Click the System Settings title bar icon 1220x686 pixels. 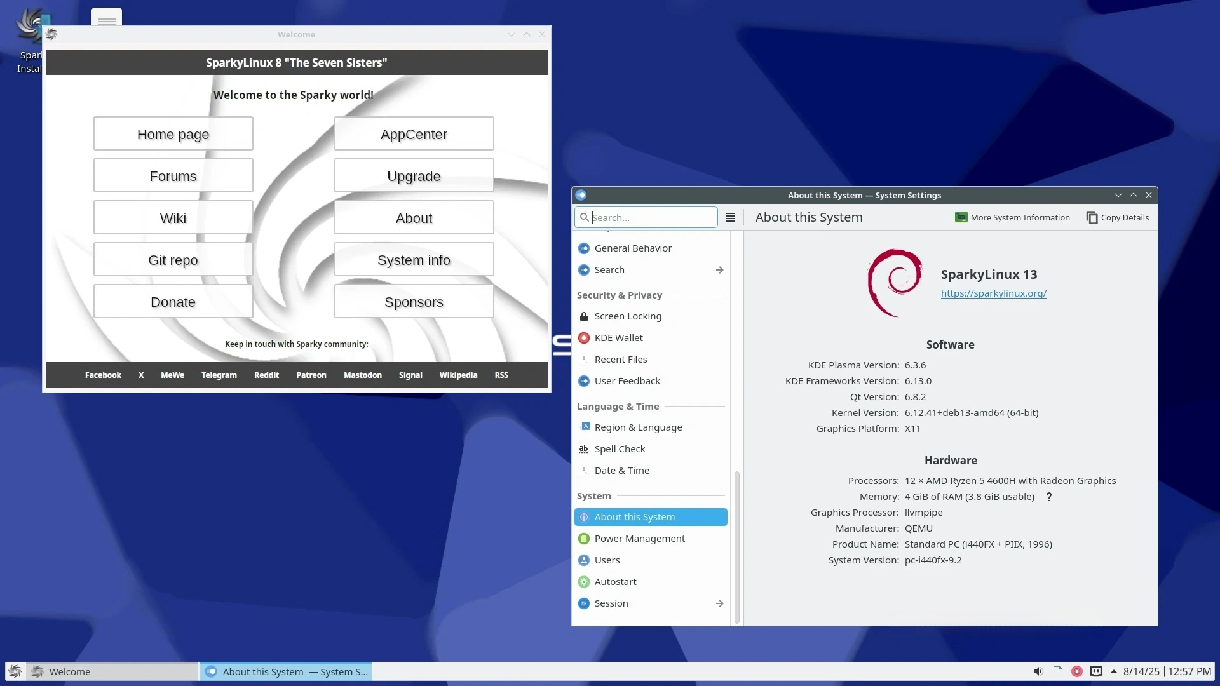coord(581,195)
